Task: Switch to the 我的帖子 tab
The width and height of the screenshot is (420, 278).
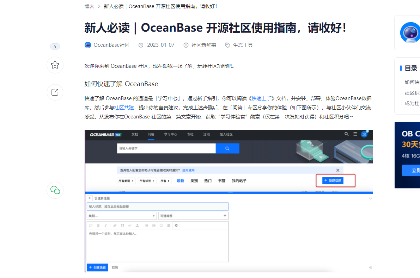Action: (239, 181)
